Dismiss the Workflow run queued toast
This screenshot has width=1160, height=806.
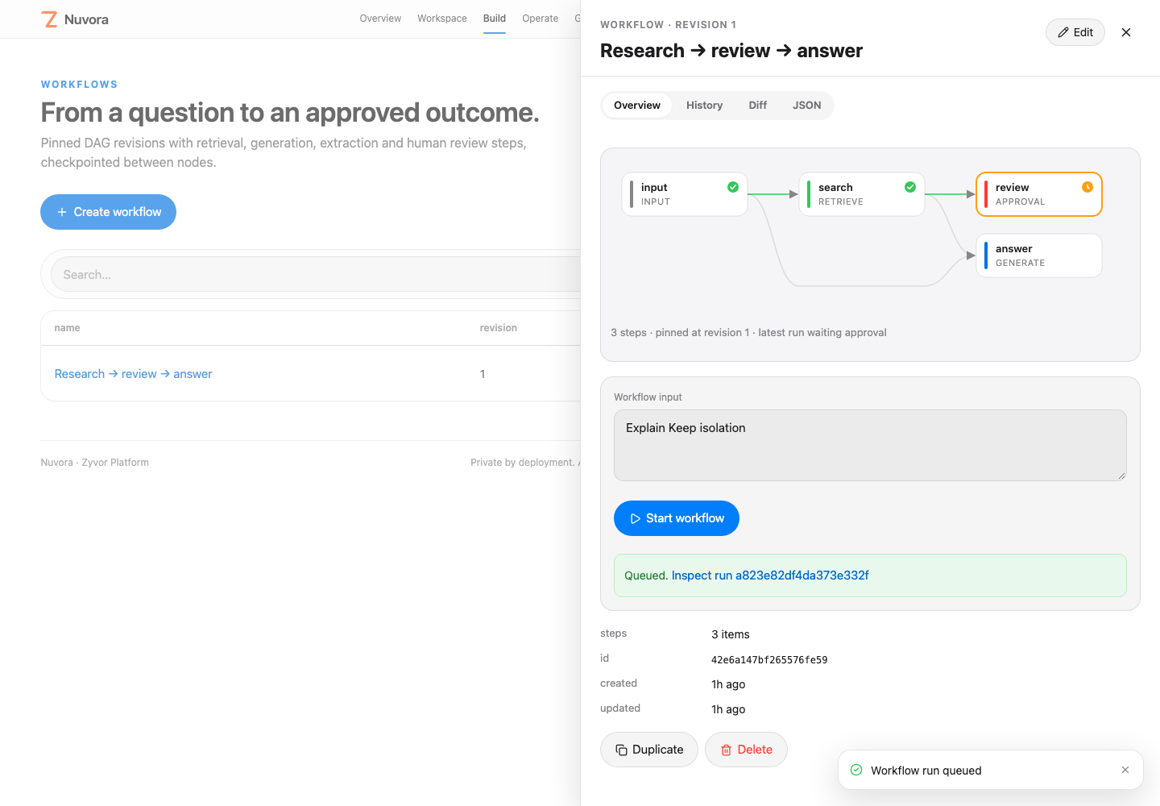point(1125,770)
